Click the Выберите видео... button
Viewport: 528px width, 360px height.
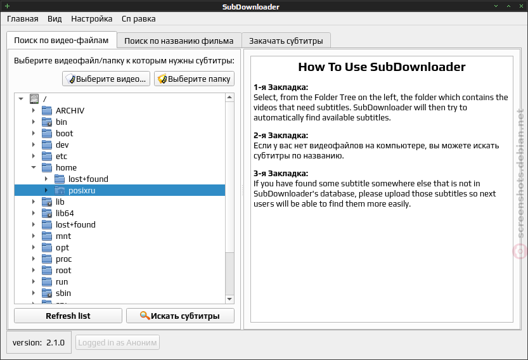[106, 79]
